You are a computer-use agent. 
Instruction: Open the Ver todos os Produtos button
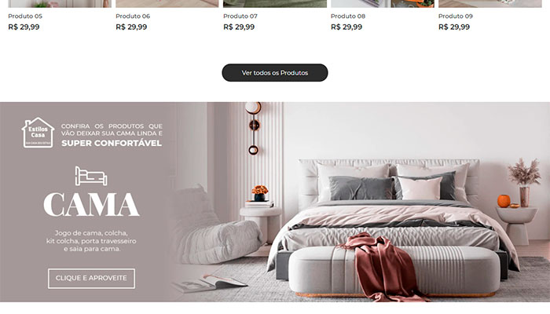275,73
